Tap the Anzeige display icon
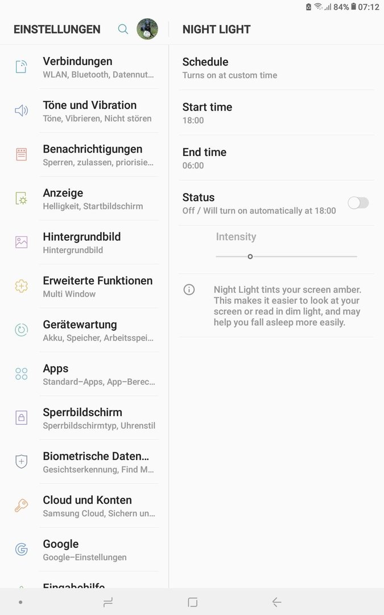Image resolution: width=384 pixels, height=615 pixels. coord(21,199)
